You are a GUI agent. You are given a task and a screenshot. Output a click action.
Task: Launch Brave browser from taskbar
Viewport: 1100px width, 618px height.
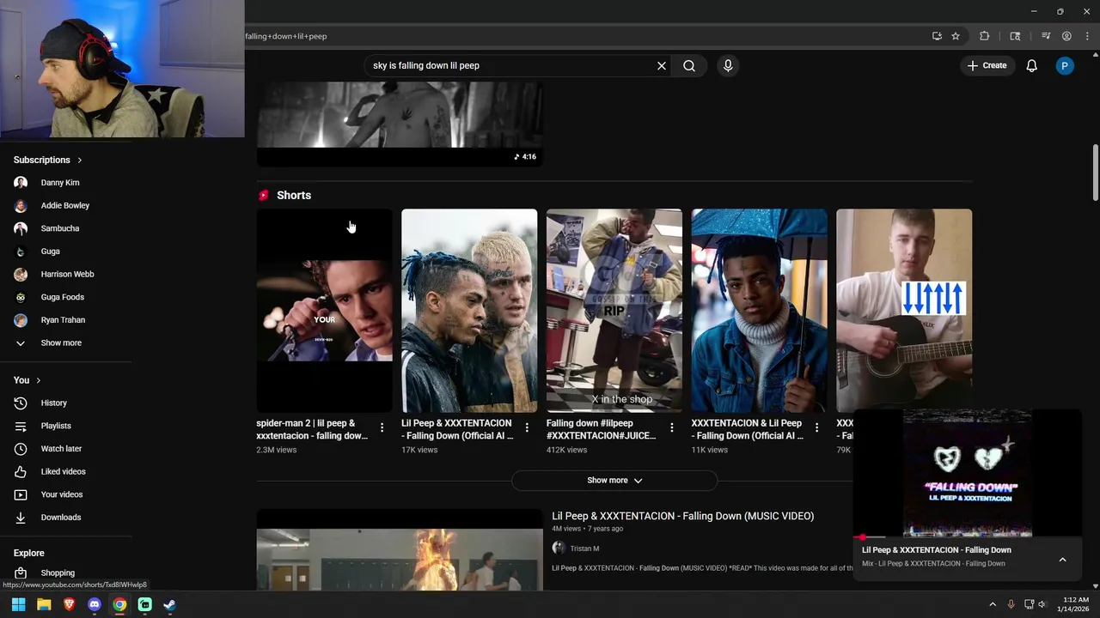pyautogui.click(x=69, y=604)
